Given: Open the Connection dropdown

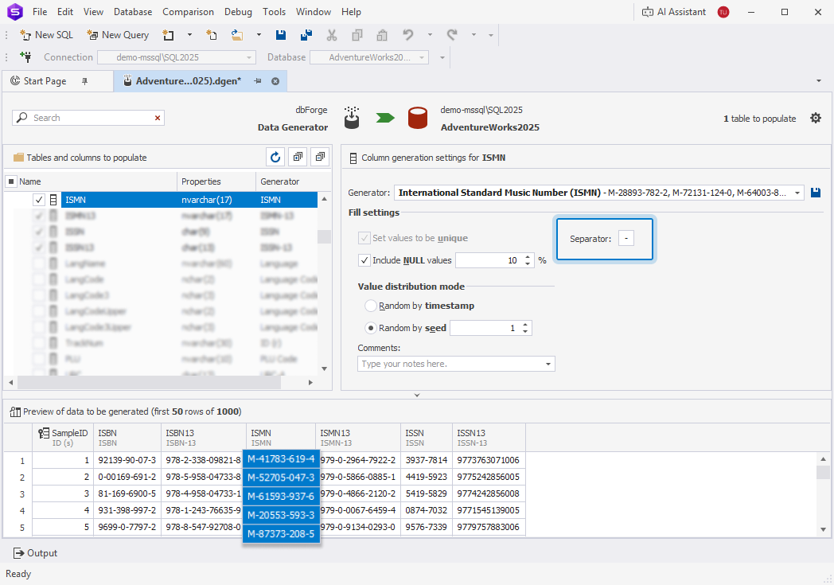Looking at the screenshot, I should 249,57.
